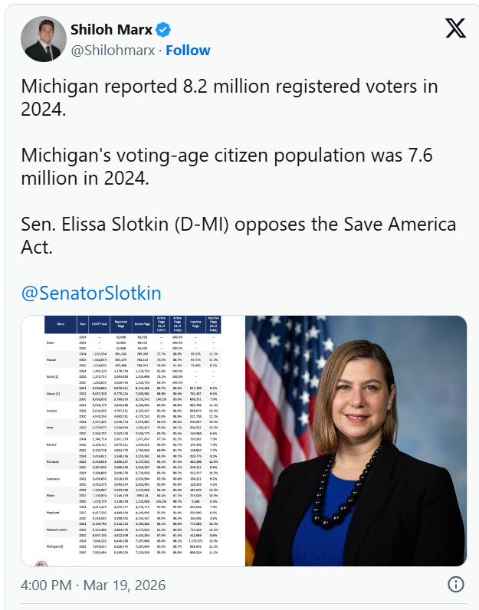The width and height of the screenshot is (479, 610).
Task: Open the tweet info icon
Action: (x=455, y=585)
